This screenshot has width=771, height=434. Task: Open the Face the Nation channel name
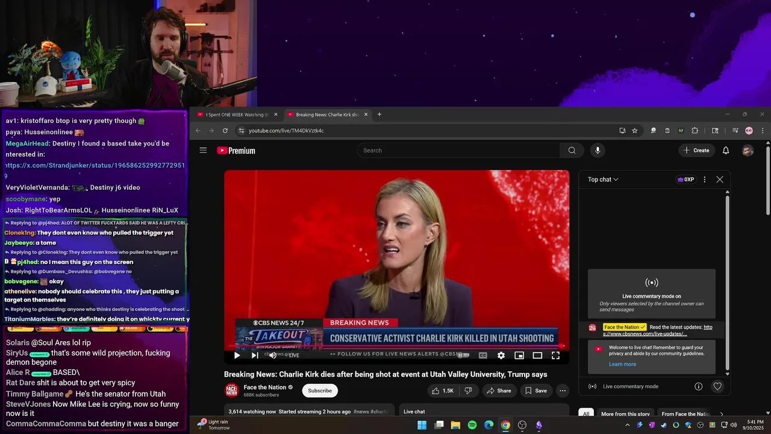265,387
